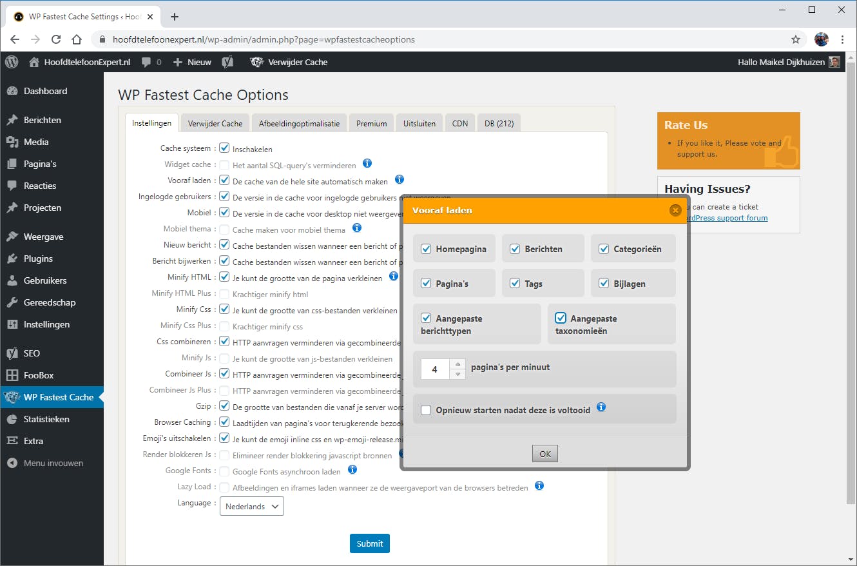Click the WordPress logo in admin bar
This screenshot has width=857, height=566.
(x=12, y=63)
